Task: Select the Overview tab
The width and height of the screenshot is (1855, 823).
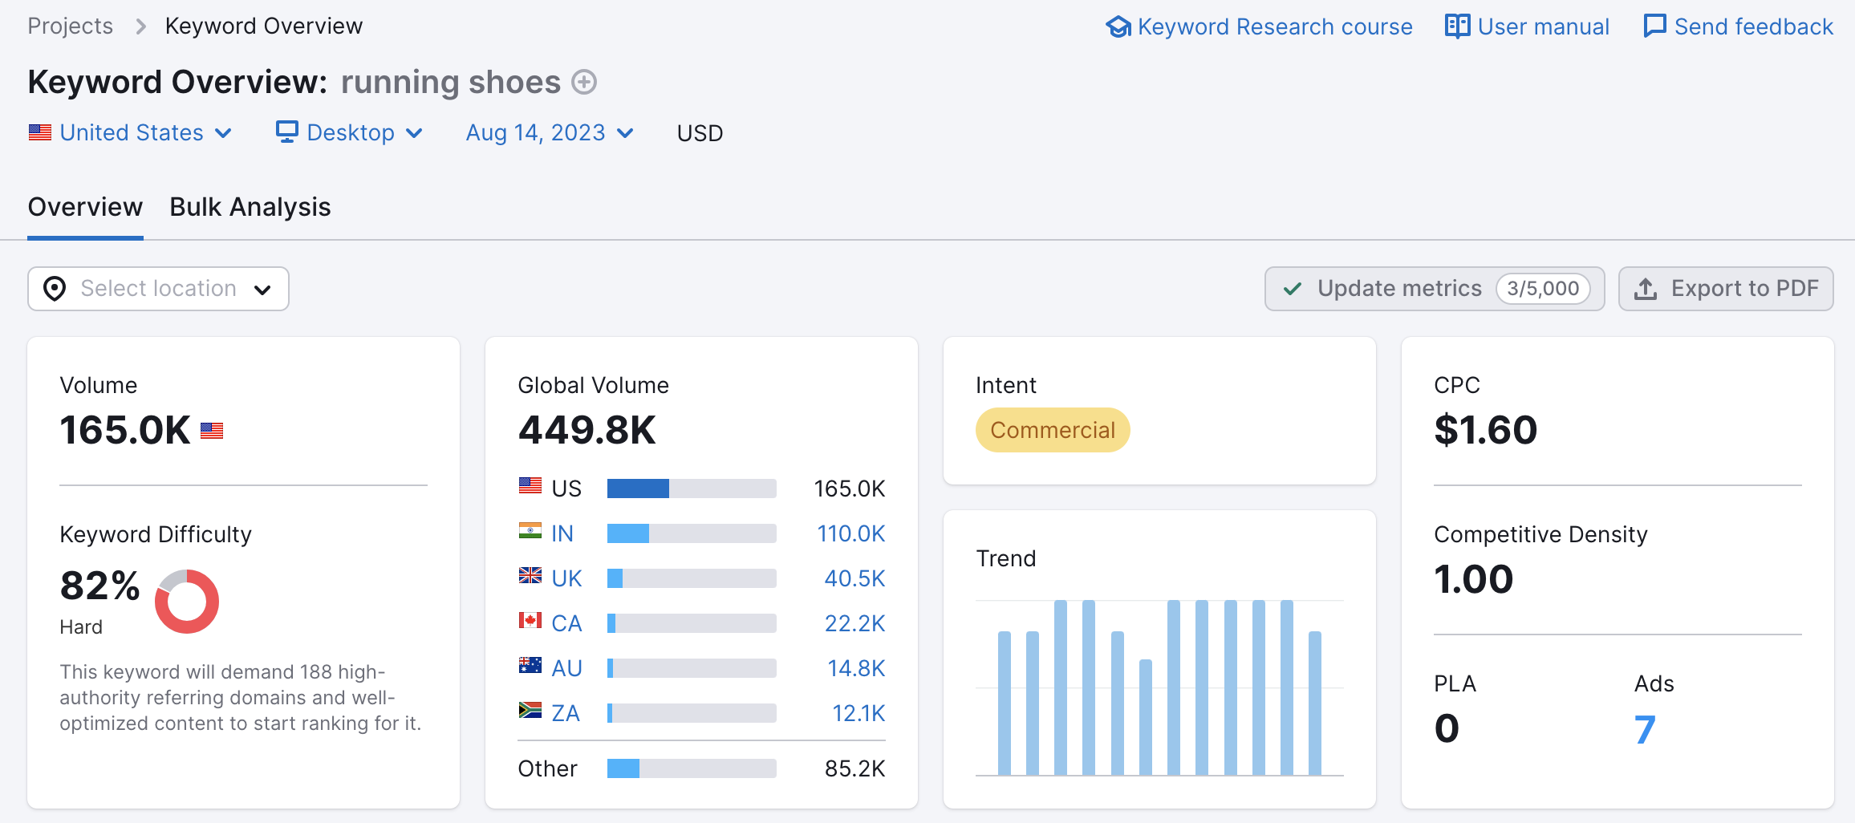Action: point(85,208)
